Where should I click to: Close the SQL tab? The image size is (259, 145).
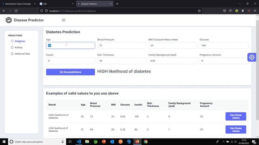coord(73,4)
